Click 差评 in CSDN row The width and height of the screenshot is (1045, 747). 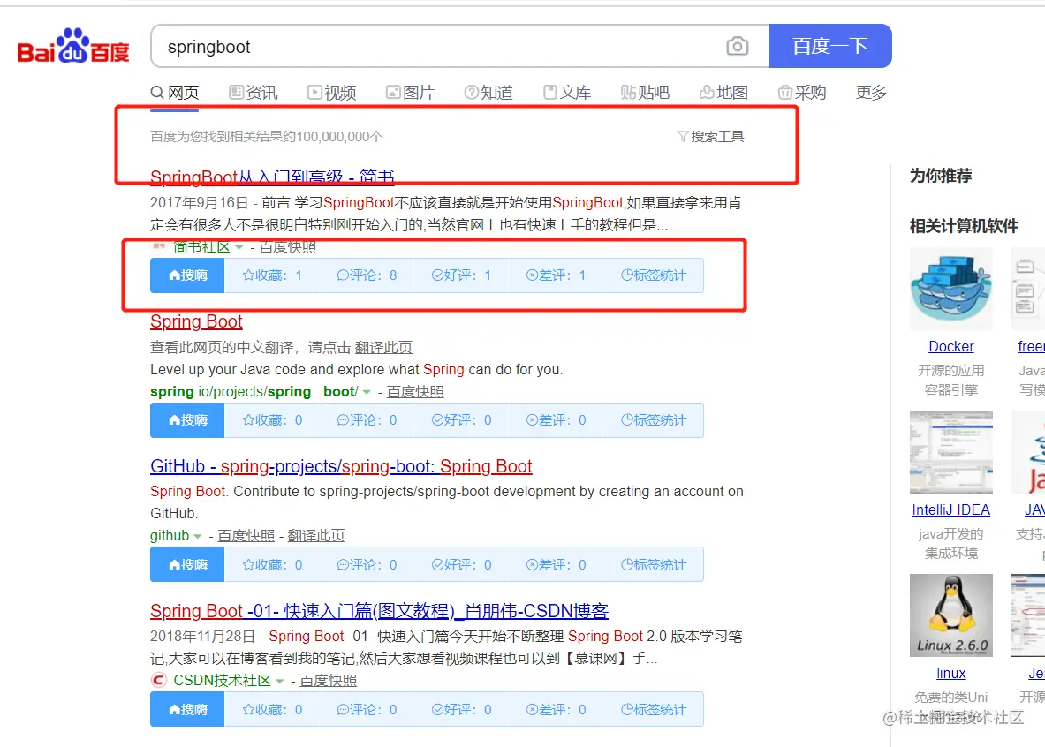pyautogui.click(x=556, y=709)
